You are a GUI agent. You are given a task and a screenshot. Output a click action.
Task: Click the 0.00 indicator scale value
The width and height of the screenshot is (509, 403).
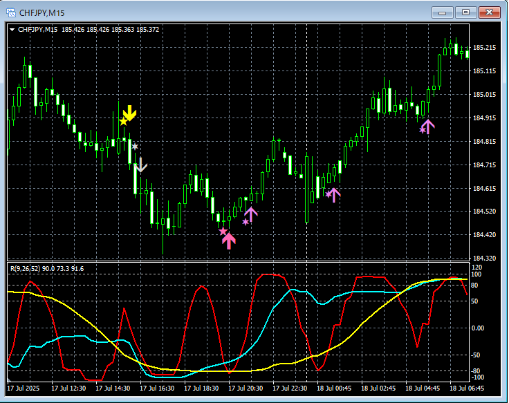pos(478,328)
